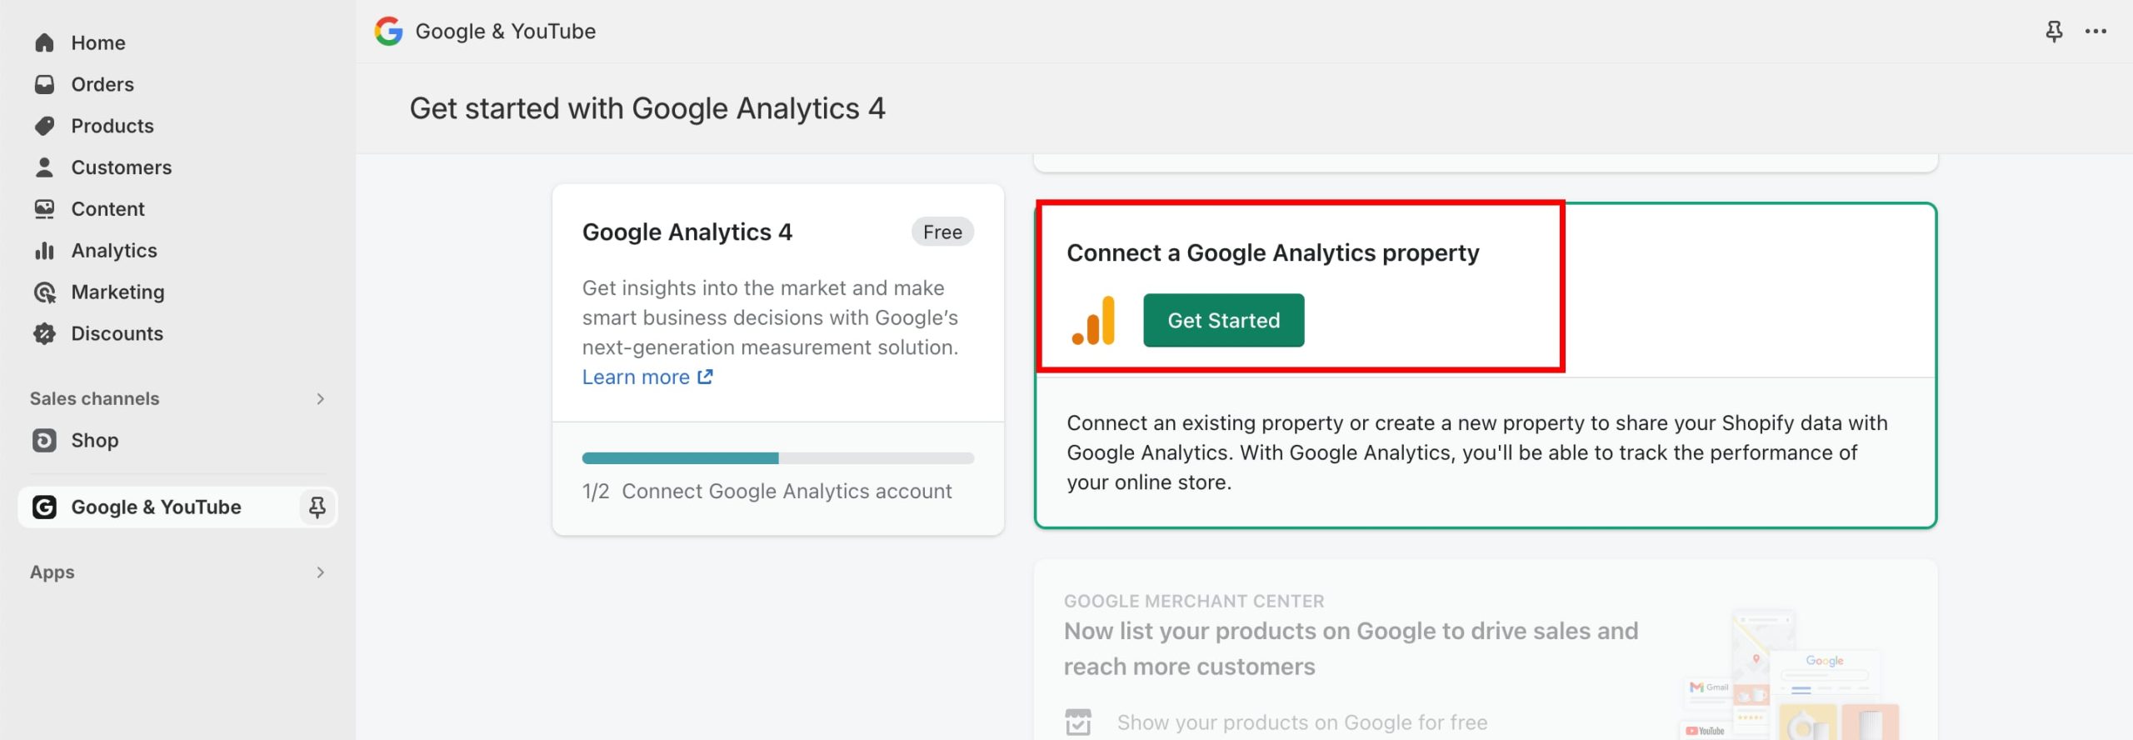Select the Products tag icon
The height and width of the screenshot is (740, 2133).
[44, 126]
